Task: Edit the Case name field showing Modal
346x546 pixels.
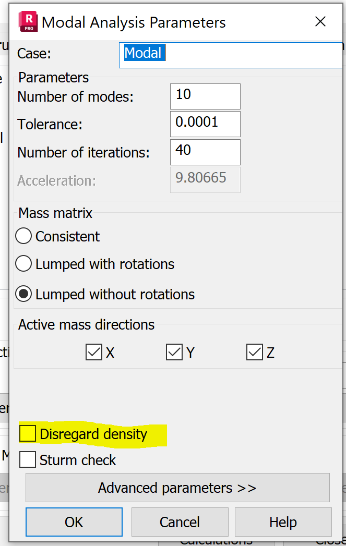Action: coord(230,53)
